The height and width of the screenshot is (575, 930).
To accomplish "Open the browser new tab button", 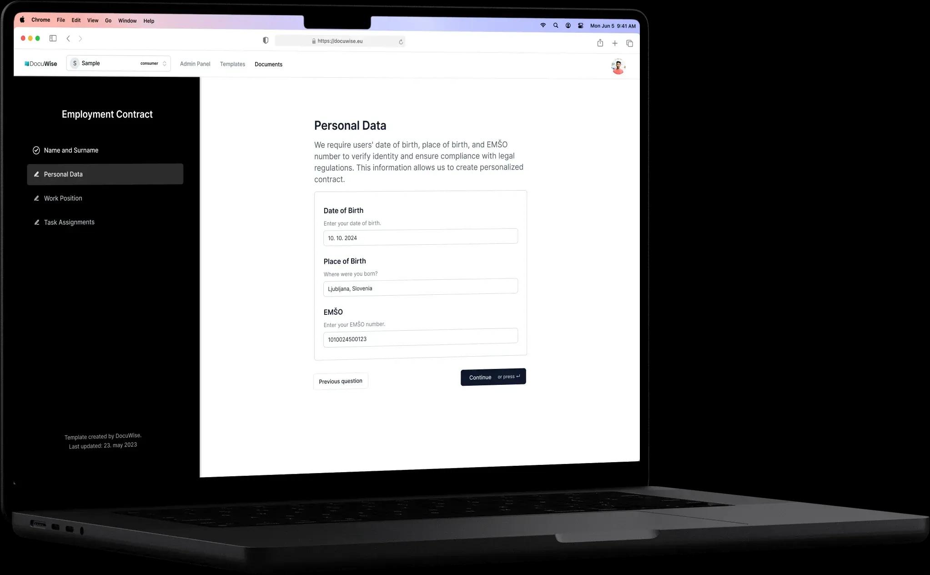I will 614,43.
